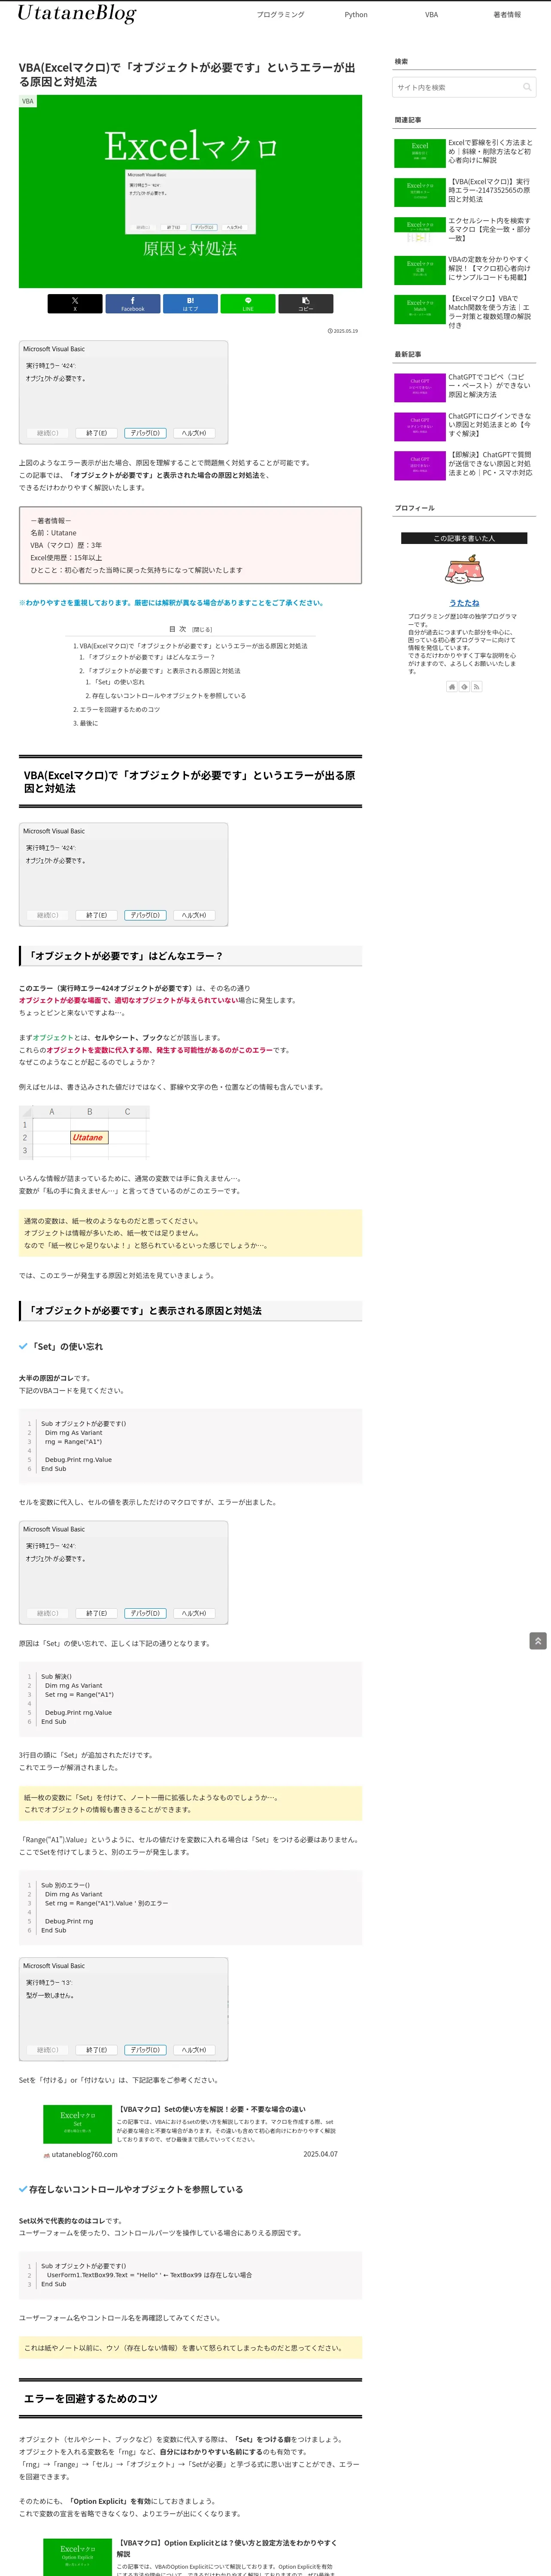Image resolution: width=551 pixels, height=2576 pixels.
Task: Open the VBA menu item
Action: 431,15
